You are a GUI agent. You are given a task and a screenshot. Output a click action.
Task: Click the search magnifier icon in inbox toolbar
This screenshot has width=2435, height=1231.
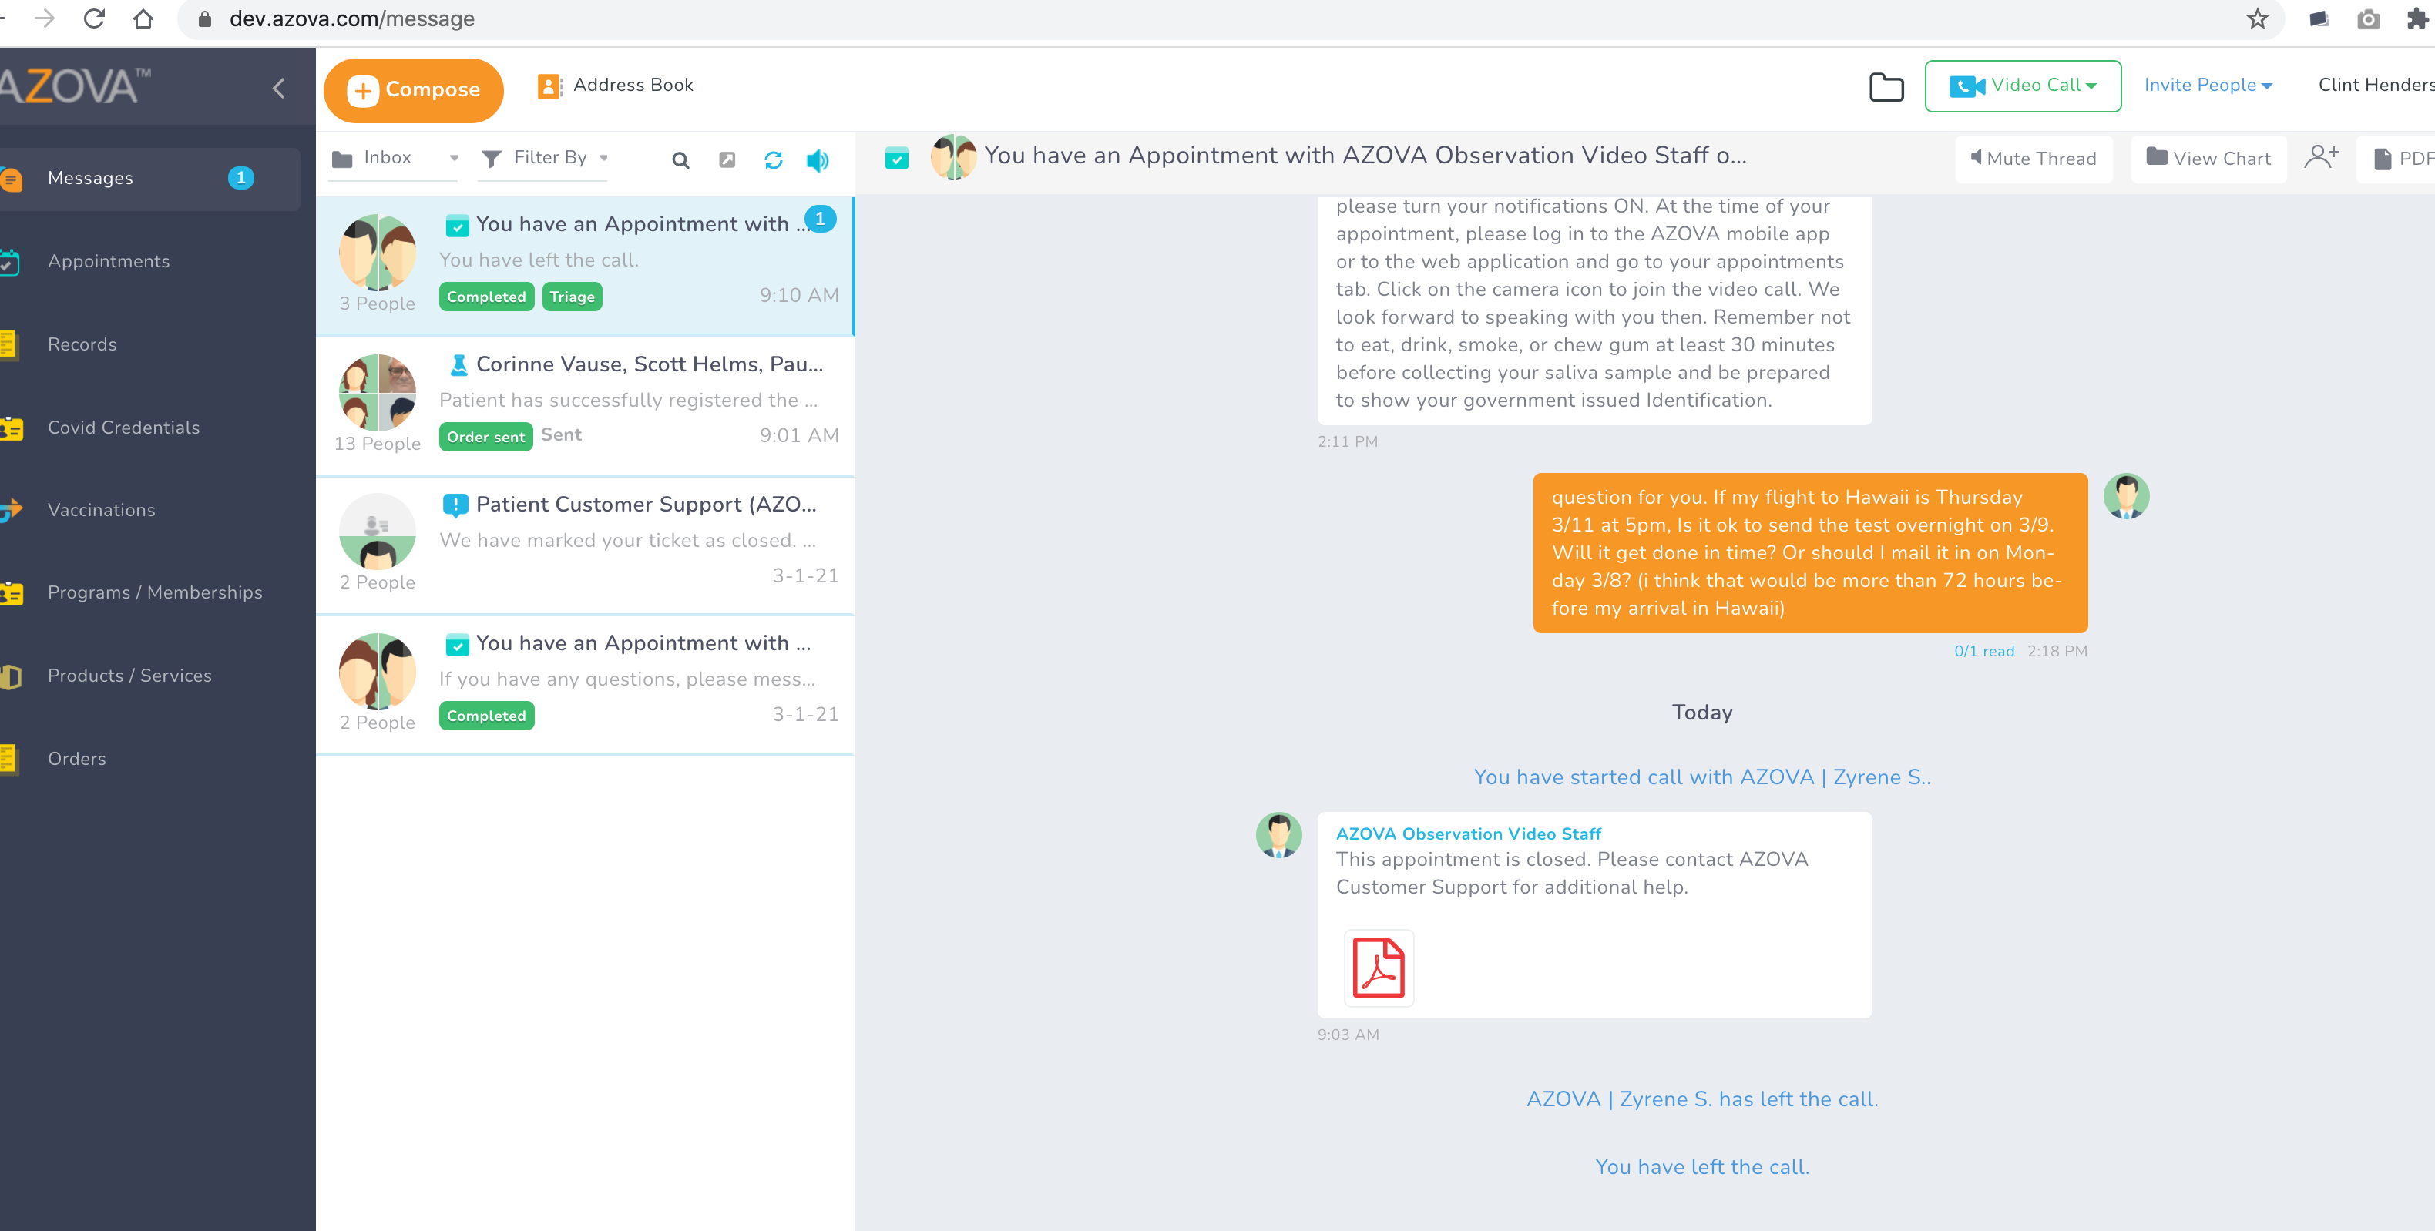coord(680,159)
